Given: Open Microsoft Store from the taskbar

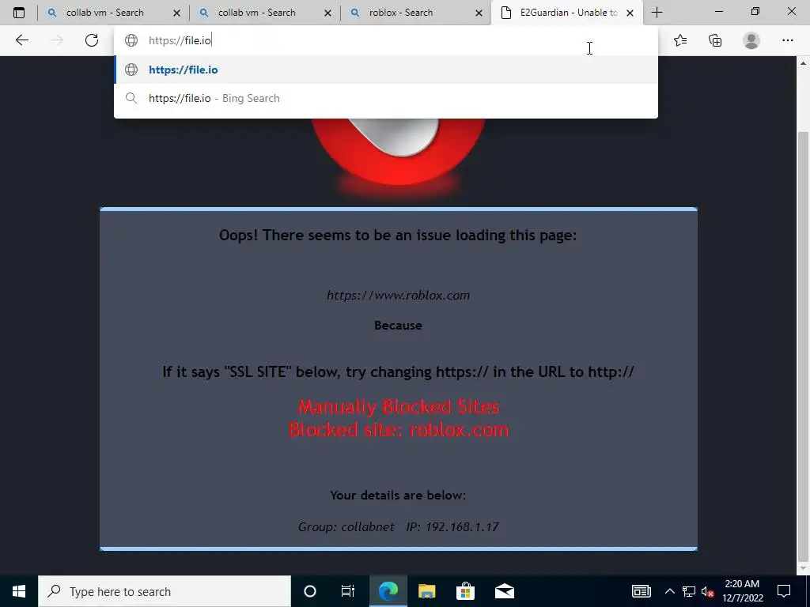Looking at the screenshot, I should pyautogui.click(x=465, y=591).
